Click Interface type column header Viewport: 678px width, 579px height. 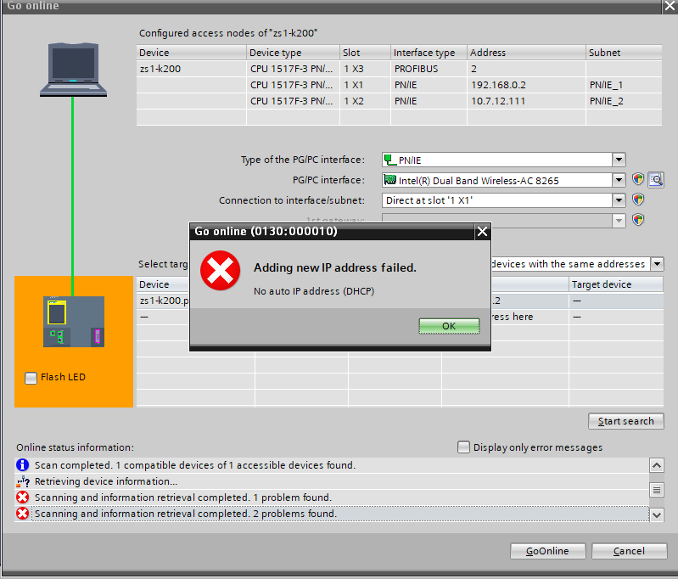[429, 53]
